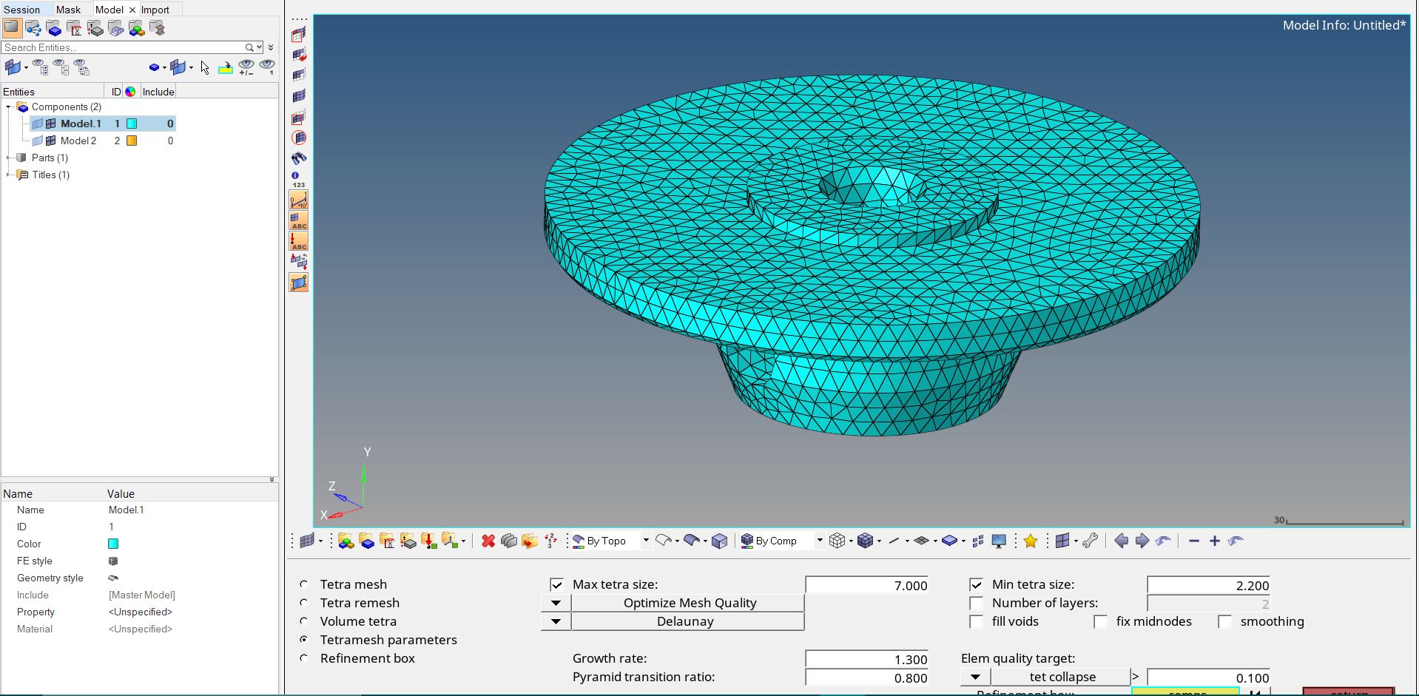
Task: Click the Optimize Mesh Quality selector
Action: [687, 603]
